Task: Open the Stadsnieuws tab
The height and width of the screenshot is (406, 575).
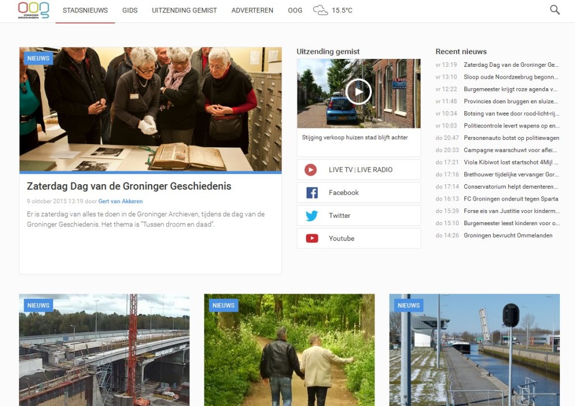Action: [85, 10]
